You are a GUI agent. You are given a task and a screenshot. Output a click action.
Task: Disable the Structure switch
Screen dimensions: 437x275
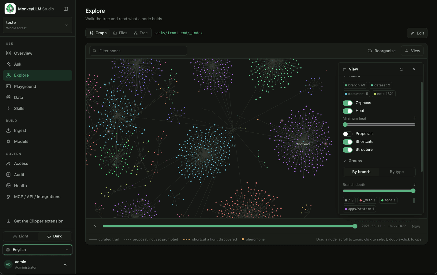click(348, 150)
